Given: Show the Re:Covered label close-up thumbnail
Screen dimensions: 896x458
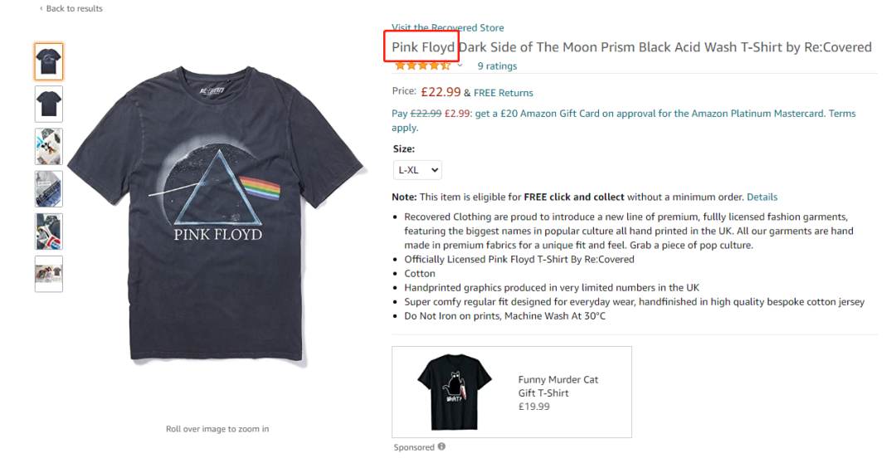Looking at the screenshot, I should tap(49, 189).
